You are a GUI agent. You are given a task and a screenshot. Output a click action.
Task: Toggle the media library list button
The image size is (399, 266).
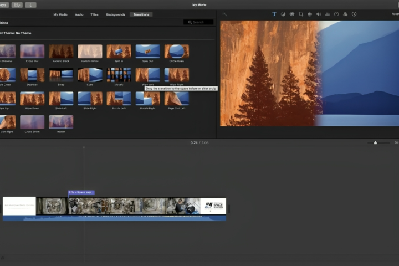[17, 4]
